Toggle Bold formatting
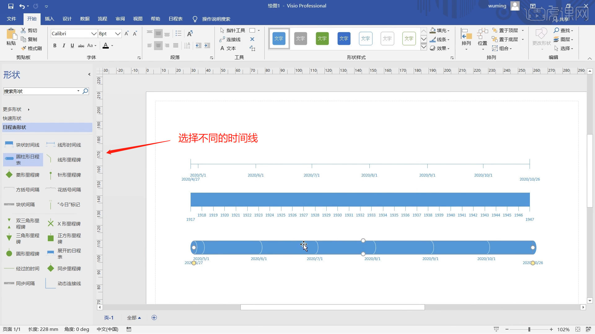This screenshot has width=595, height=334. point(55,45)
